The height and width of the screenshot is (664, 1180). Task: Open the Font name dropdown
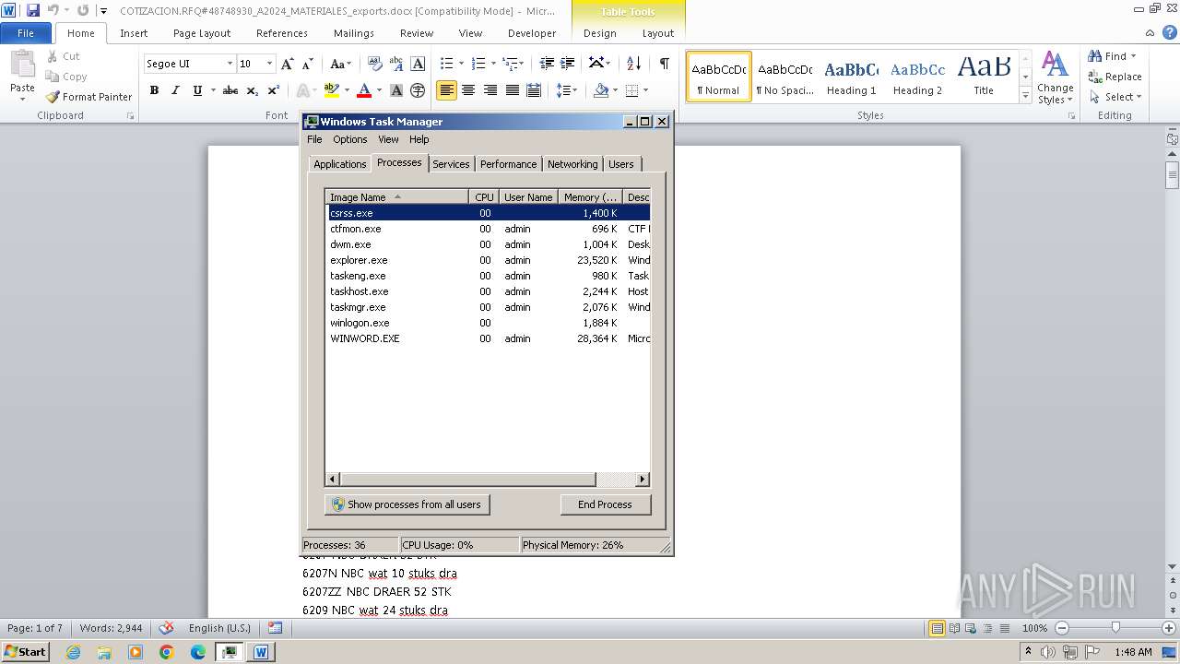[230, 64]
